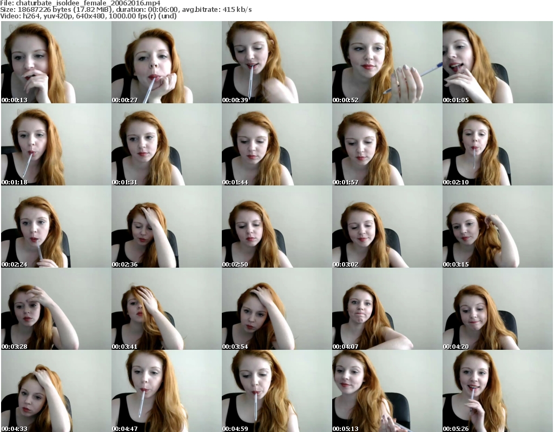Pick the preview frame at 00:02:36
Screen dimensions: 554x432
tap(167, 227)
